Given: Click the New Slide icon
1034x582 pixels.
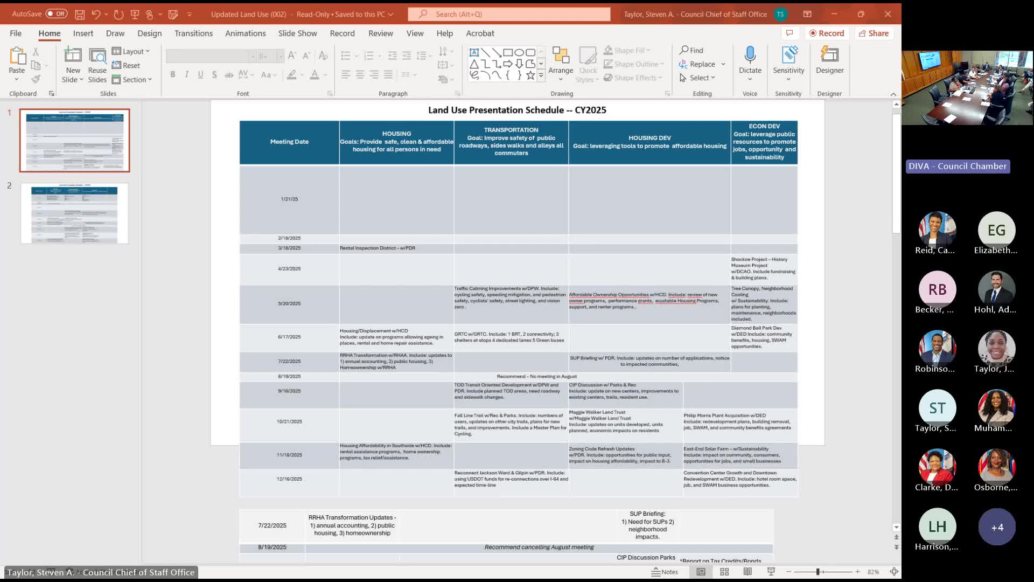Looking at the screenshot, I should point(73,56).
